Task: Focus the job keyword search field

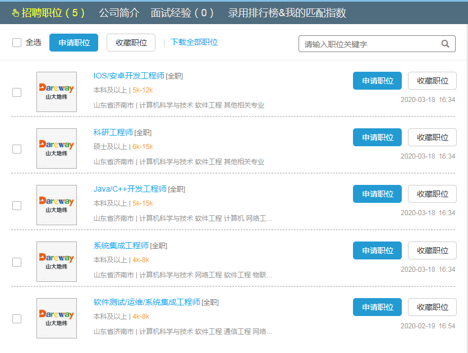Action: coord(370,44)
